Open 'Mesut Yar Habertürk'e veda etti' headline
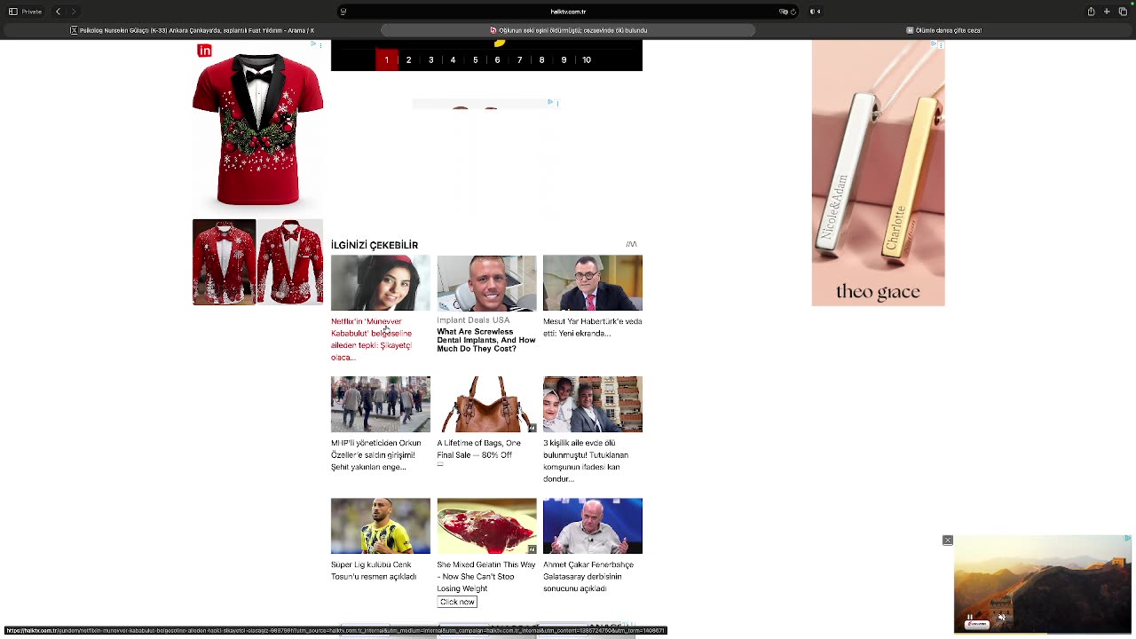1136x639 pixels. pyautogui.click(x=593, y=327)
